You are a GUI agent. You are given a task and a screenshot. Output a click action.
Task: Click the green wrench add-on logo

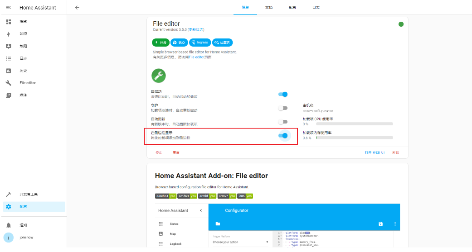[159, 76]
